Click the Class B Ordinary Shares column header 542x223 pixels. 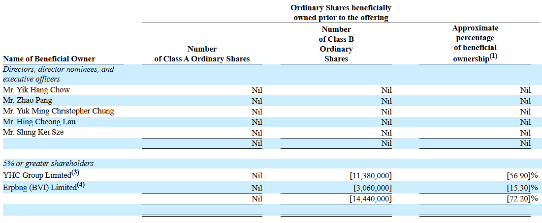click(x=336, y=44)
